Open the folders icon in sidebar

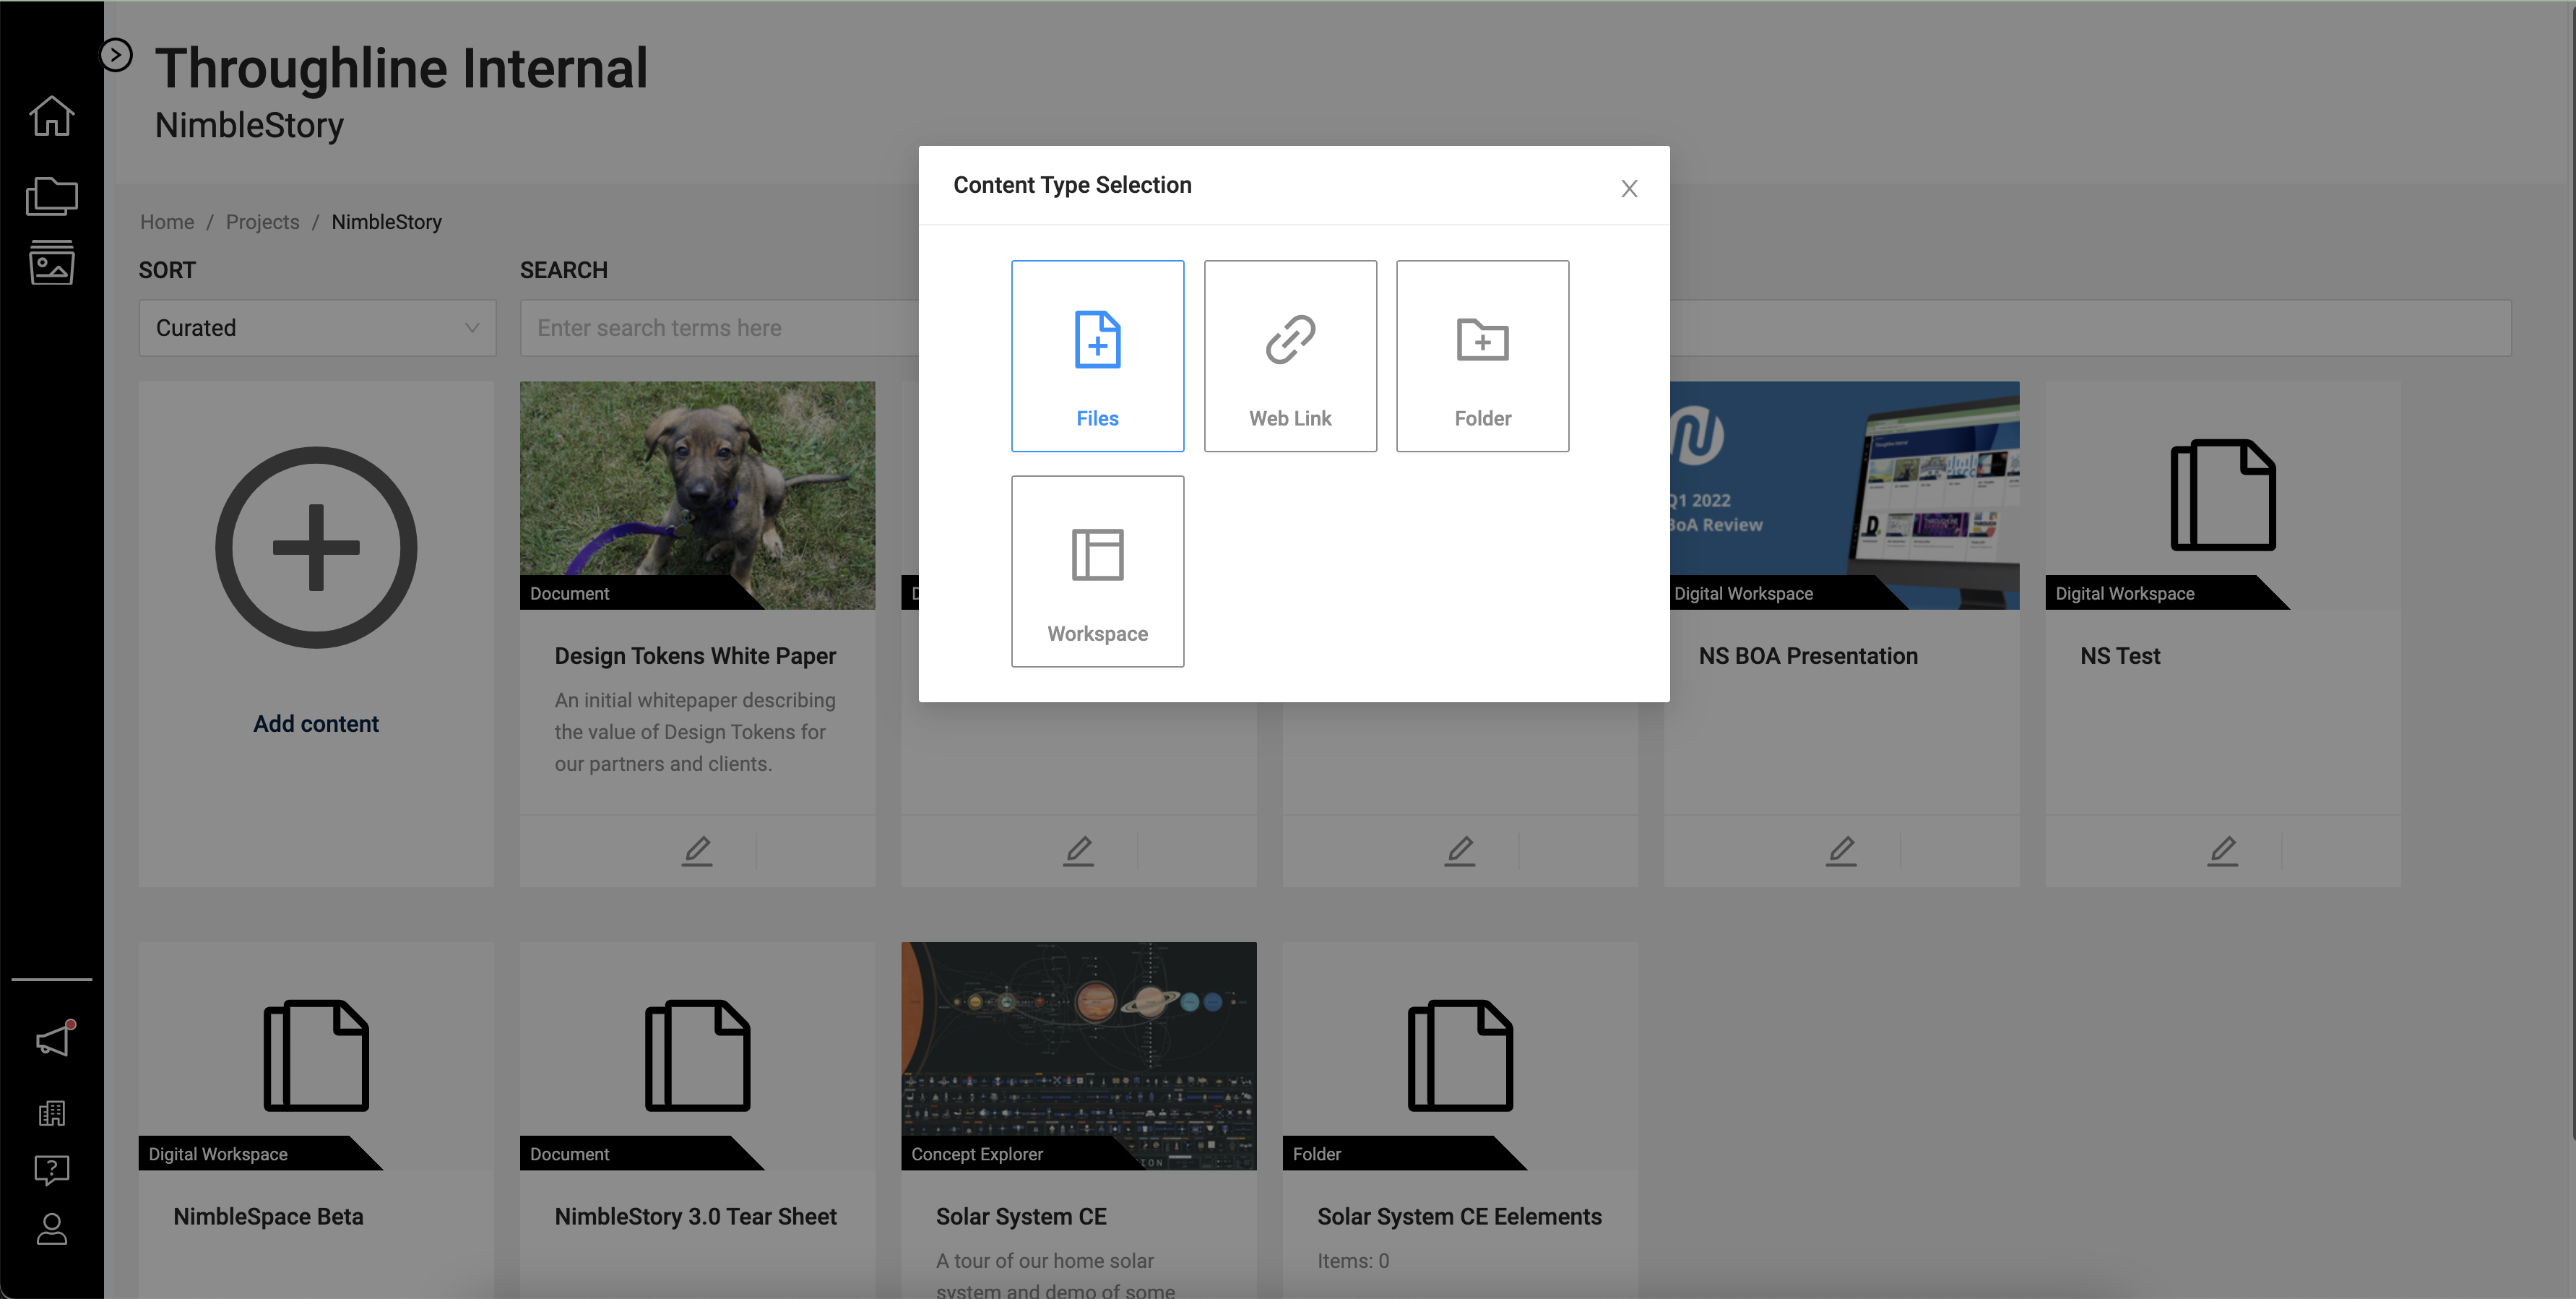point(51,196)
